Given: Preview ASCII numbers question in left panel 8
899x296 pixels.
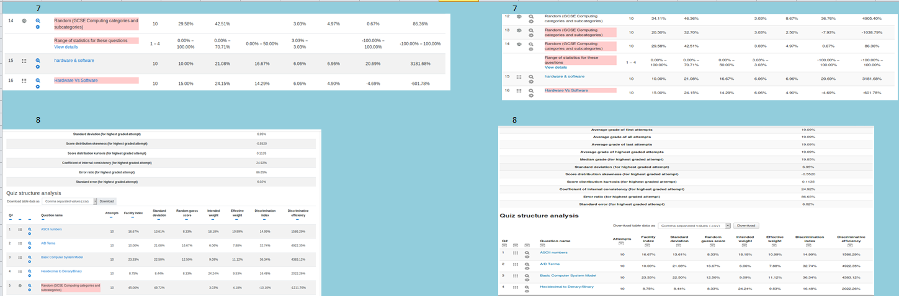Looking at the screenshot, I should pos(30,229).
